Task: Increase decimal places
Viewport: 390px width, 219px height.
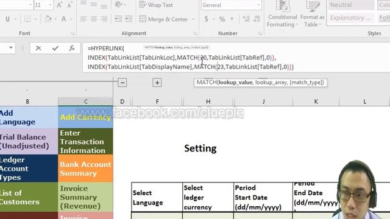Action: click(246, 19)
